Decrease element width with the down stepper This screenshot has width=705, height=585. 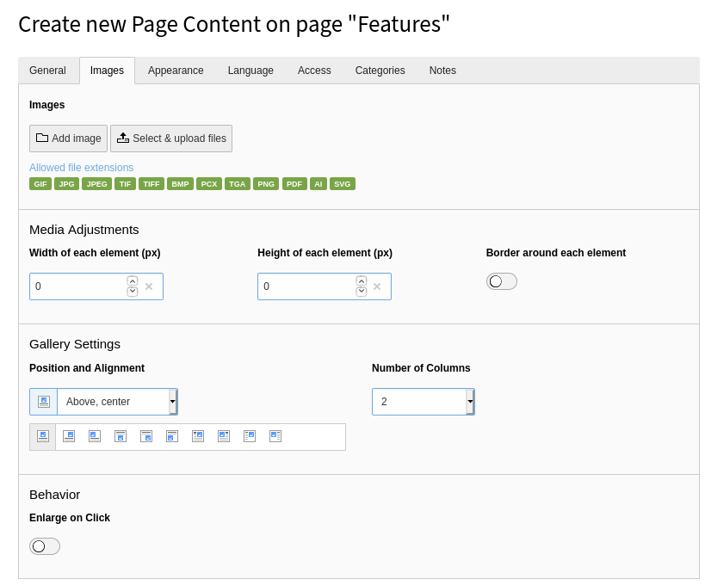pos(133,292)
